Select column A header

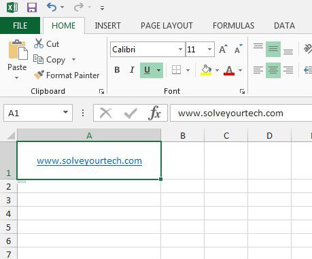pyautogui.click(x=89, y=135)
